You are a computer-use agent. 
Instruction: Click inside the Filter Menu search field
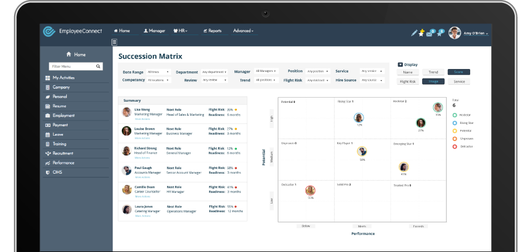72,67
